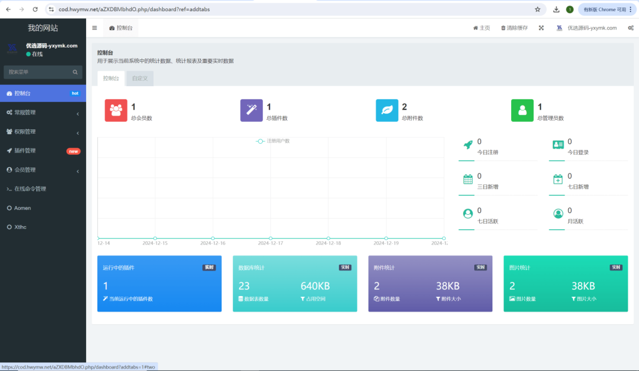The width and height of the screenshot is (639, 371).
Task: Expand the 常规管理 submenu arrow
Action: [78, 113]
